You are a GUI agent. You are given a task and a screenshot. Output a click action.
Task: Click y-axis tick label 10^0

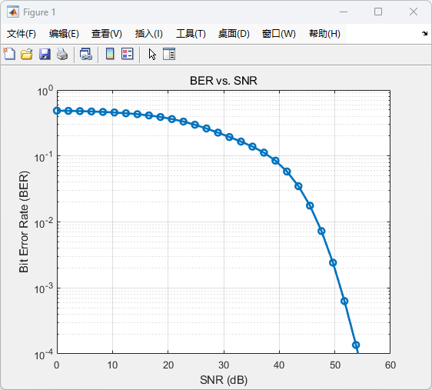click(x=45, y=92)
